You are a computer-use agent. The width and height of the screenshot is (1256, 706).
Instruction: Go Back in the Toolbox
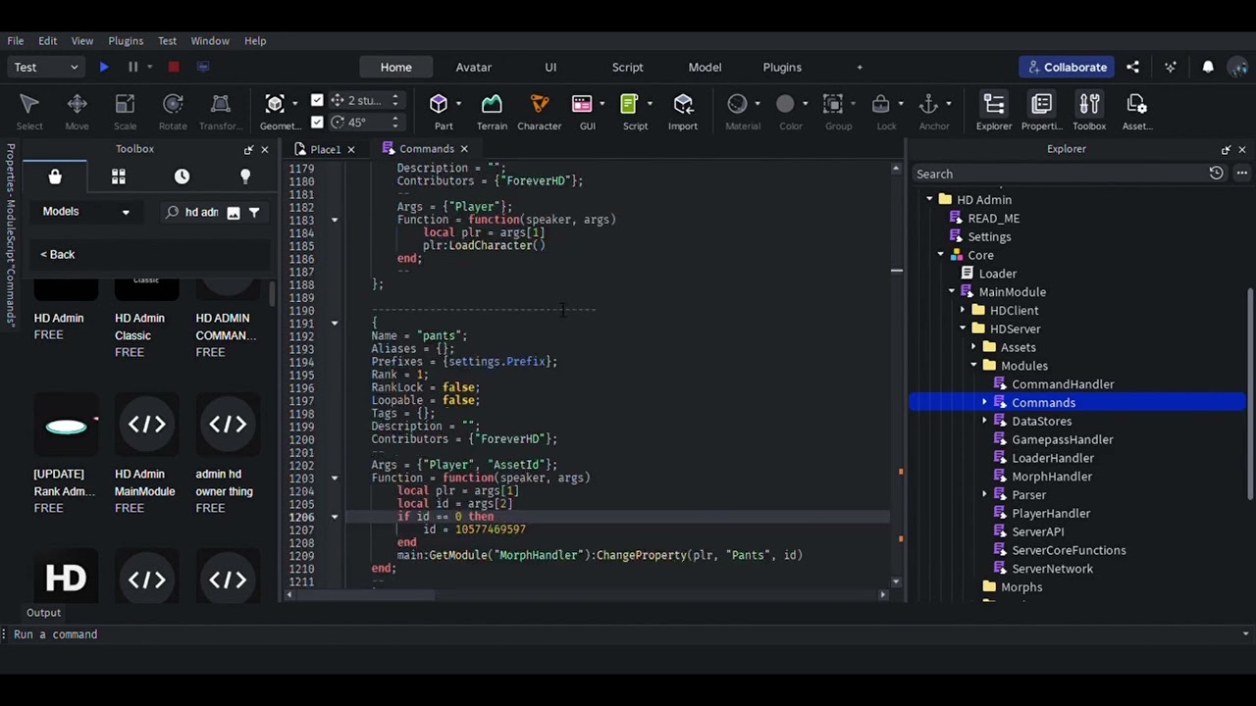(58, 255)
